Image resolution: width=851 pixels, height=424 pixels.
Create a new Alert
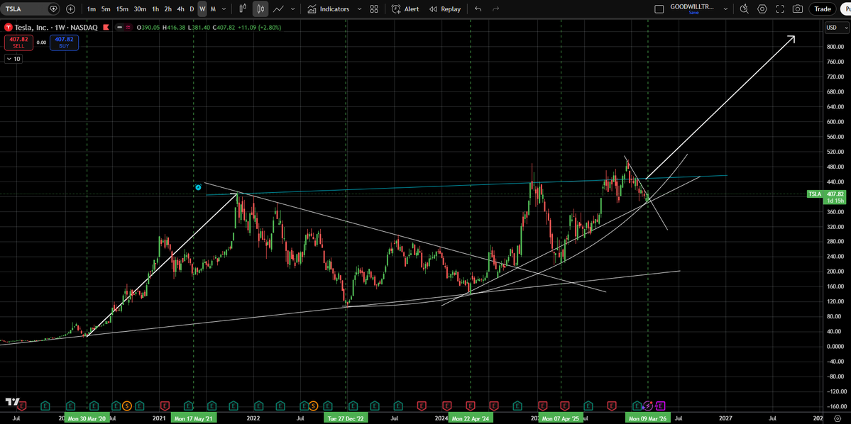[405, 9]
